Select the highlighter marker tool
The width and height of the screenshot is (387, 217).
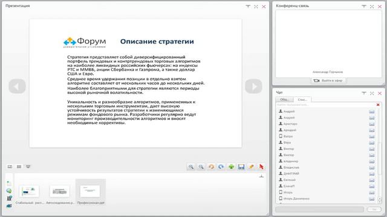[x=252, y=167]
